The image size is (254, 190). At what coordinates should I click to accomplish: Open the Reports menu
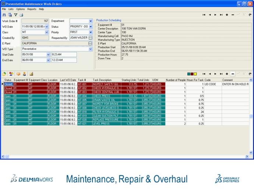coord(32,9)
